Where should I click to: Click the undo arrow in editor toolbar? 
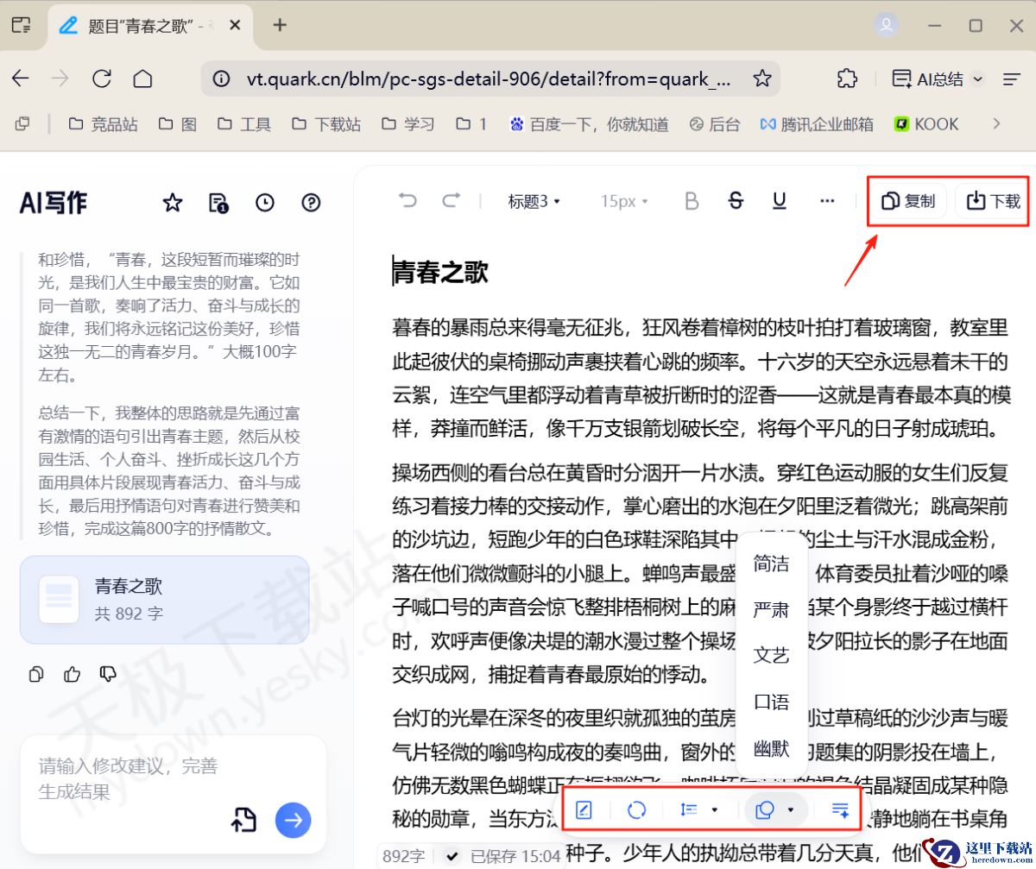(x=407, y=201)
